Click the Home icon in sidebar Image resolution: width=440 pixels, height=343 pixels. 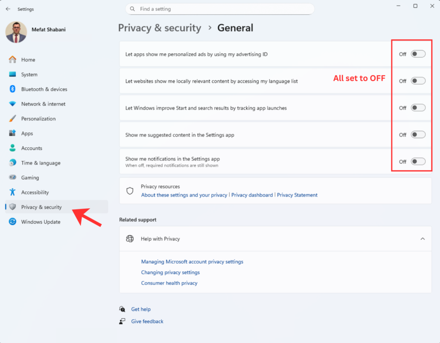[x=12, y=60]
